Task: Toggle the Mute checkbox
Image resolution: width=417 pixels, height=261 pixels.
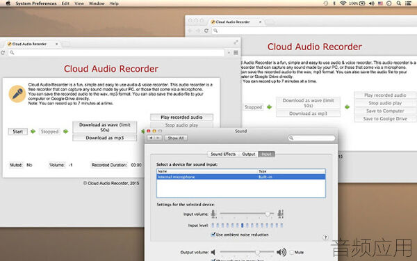Action: pyautogui.click(x=292, y=252)
